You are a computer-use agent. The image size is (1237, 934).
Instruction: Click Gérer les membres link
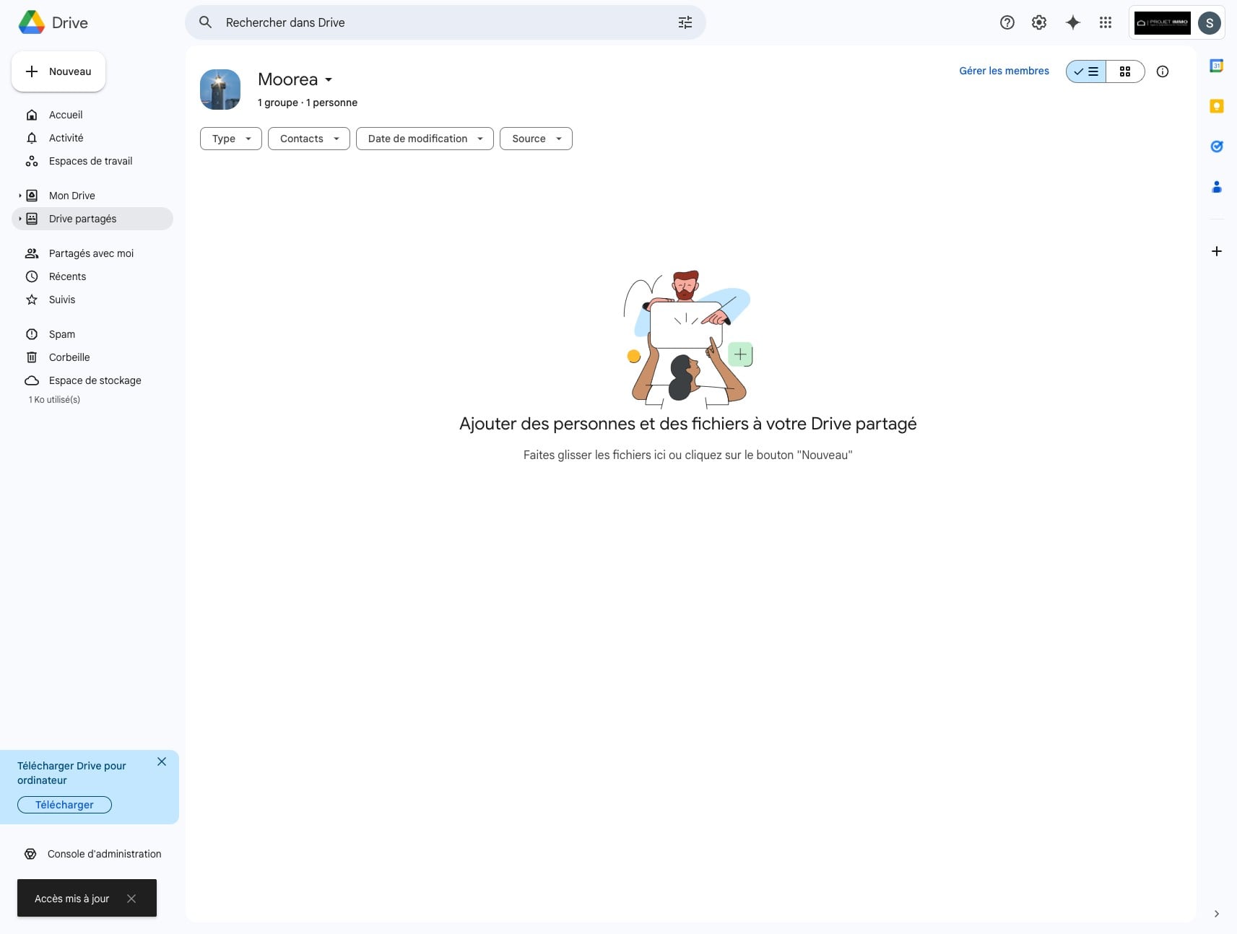tap(1003, 71)
